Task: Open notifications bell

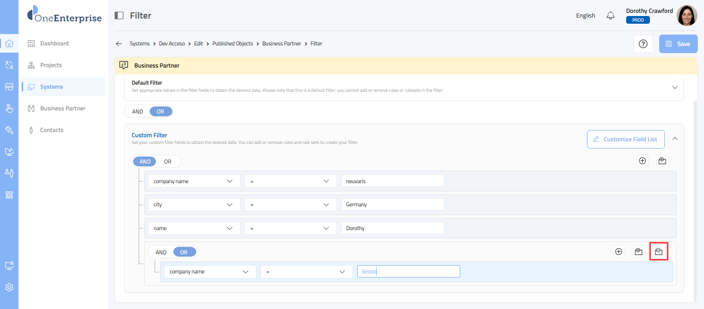Action: [x=611, y=15]
